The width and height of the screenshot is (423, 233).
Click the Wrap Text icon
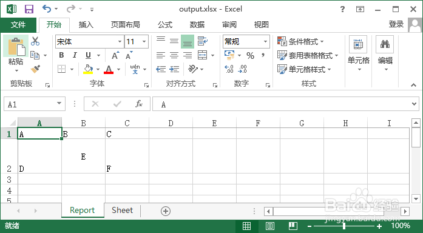202,41
